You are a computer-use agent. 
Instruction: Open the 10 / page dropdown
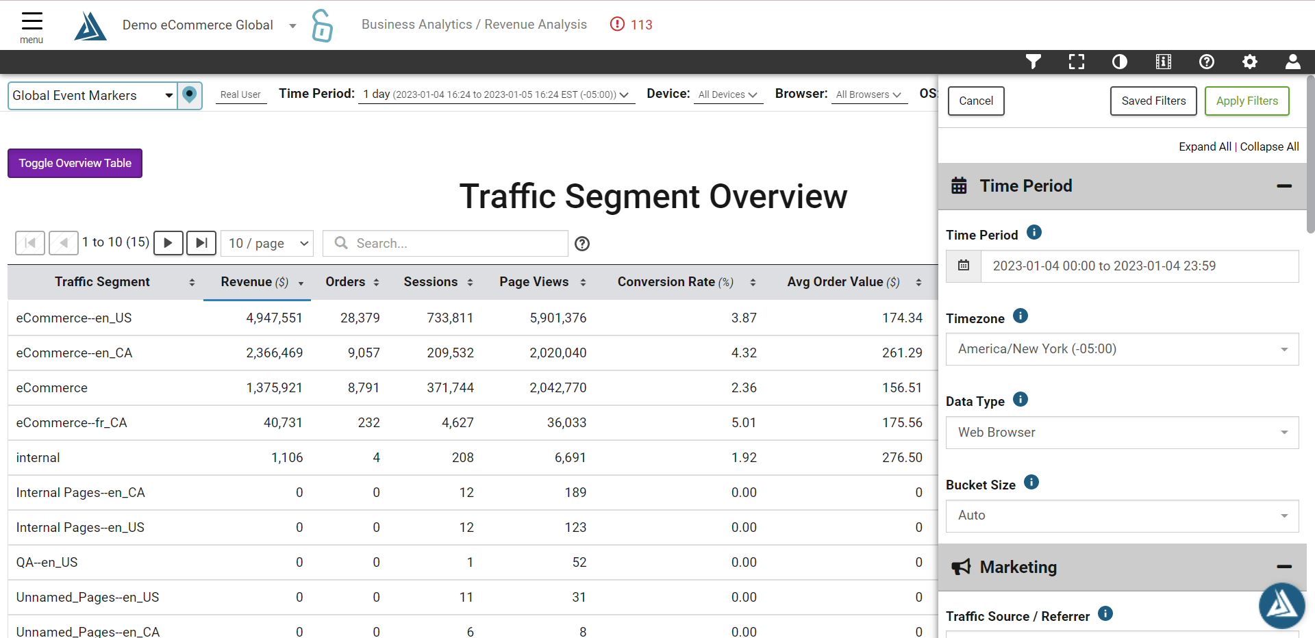click(267, 243)
